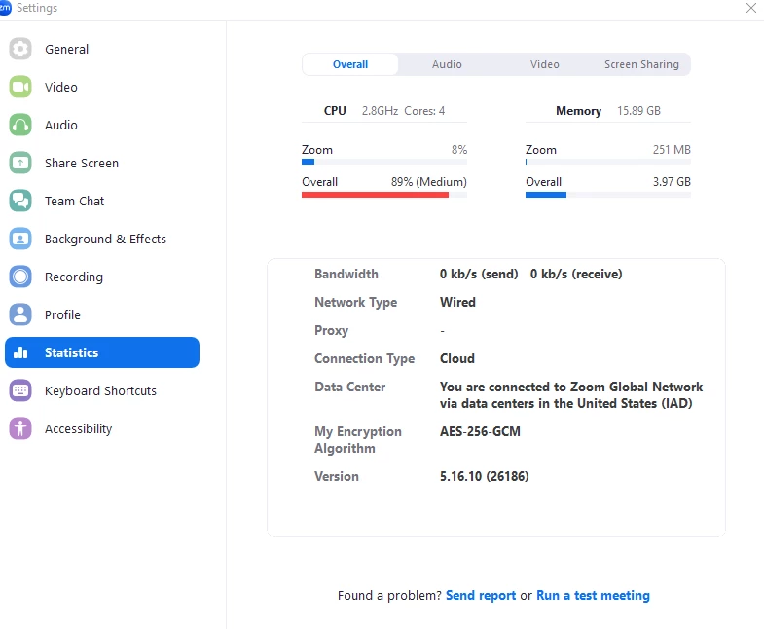
Task: Click the Audio headphones icon
Action: click(20, 125)
